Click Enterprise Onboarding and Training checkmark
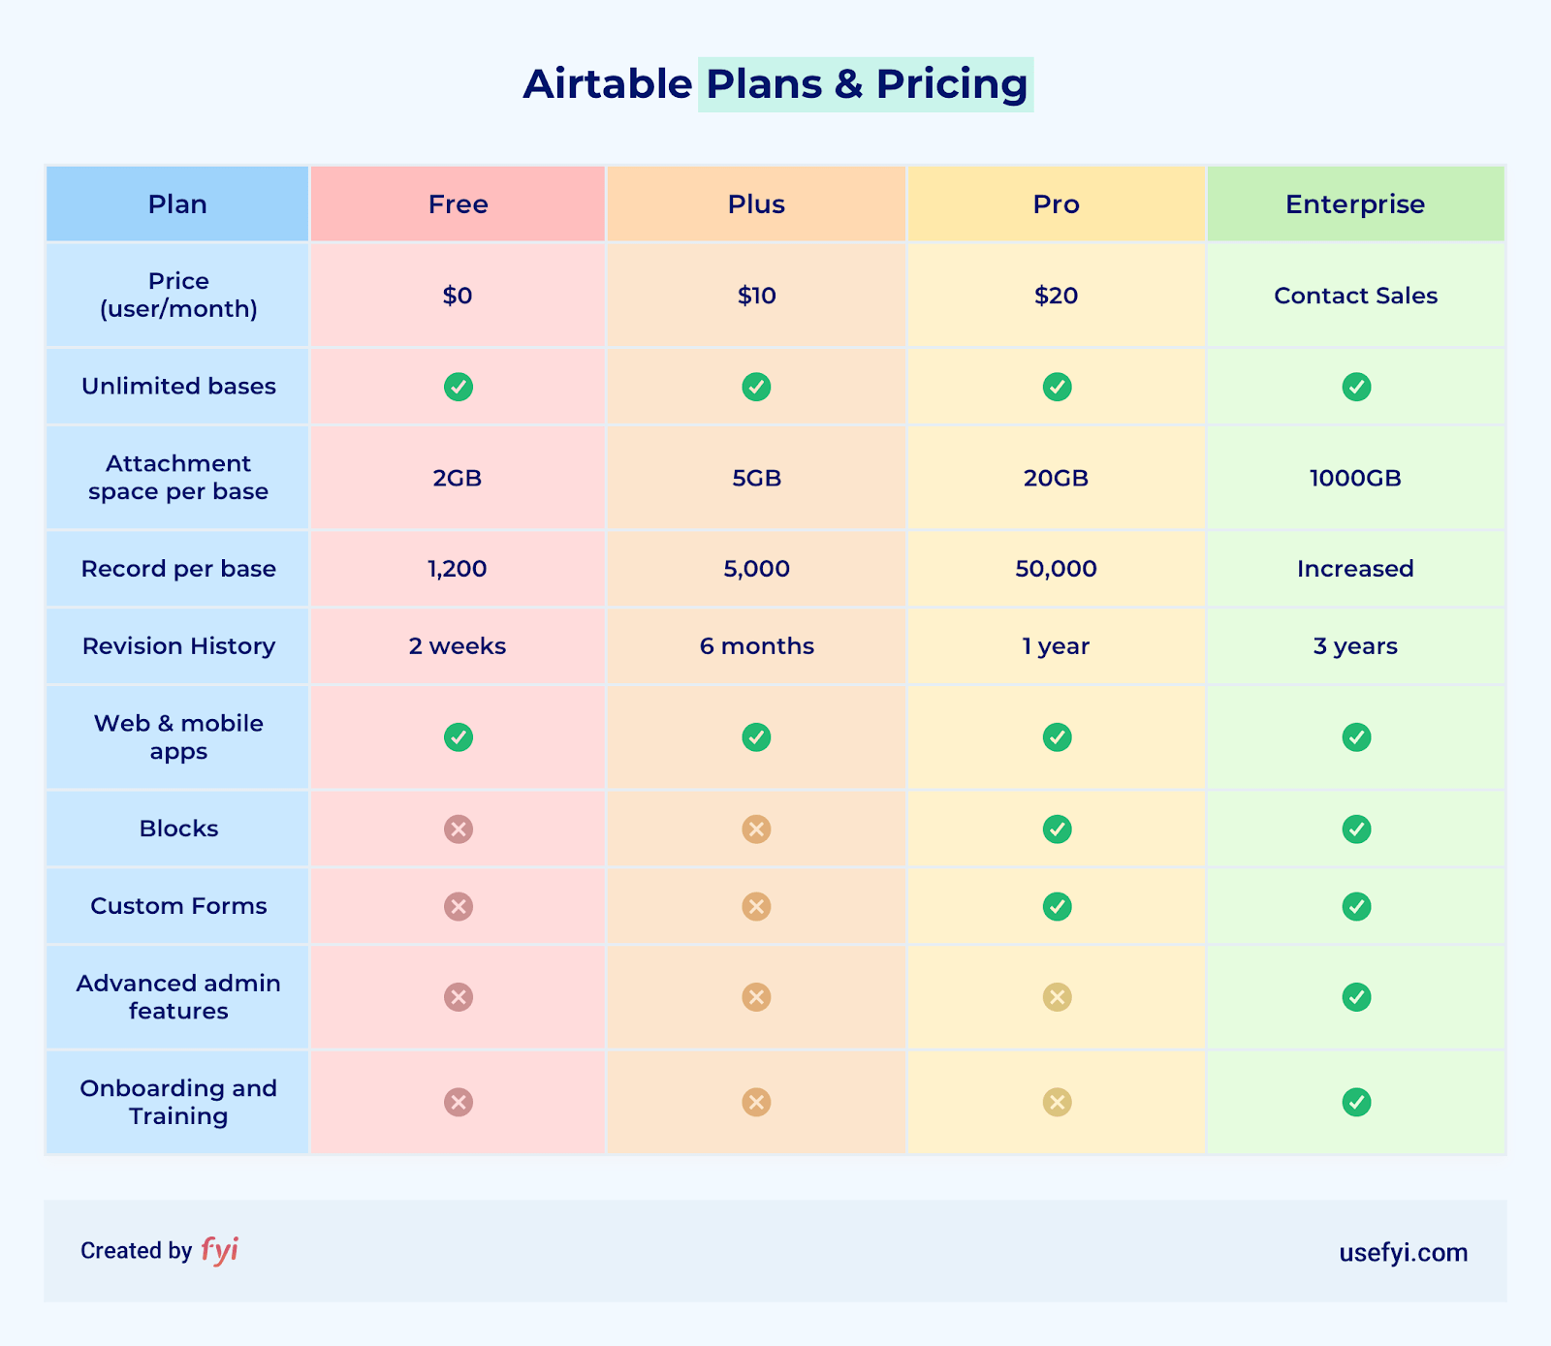Image resolution: width=1551 pixels, height=1346 pixels. coord(1356,1102)
